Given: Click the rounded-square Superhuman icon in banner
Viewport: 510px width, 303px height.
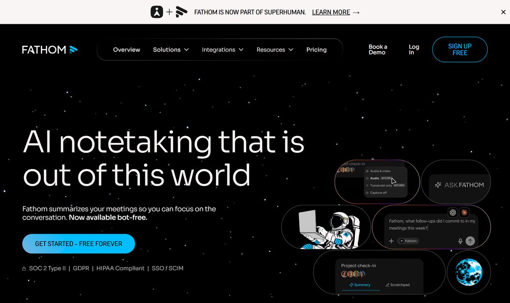Looking at the screenshot, I should point(157,12).
